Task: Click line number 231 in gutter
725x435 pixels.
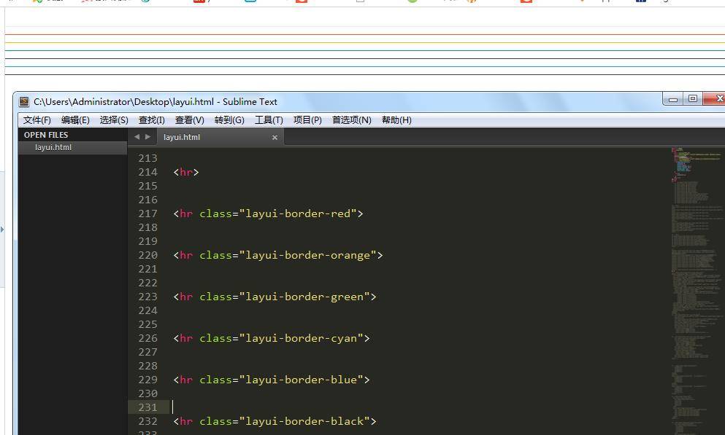Action: pyautogui.click(x=148, y=407)
